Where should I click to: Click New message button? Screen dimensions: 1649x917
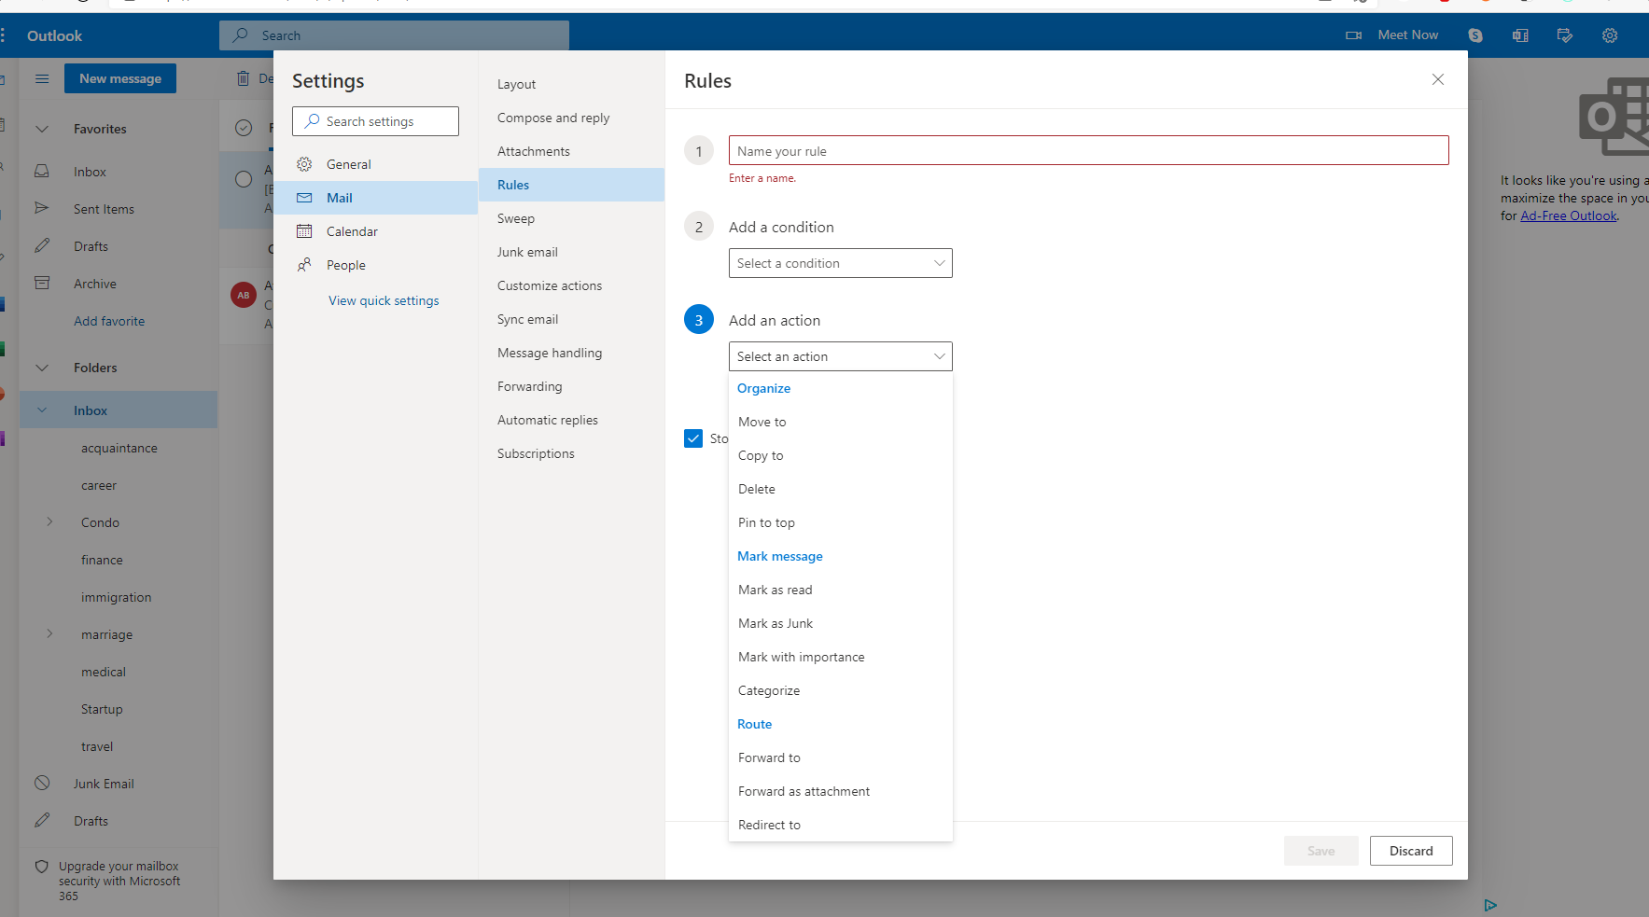(120, 78)
